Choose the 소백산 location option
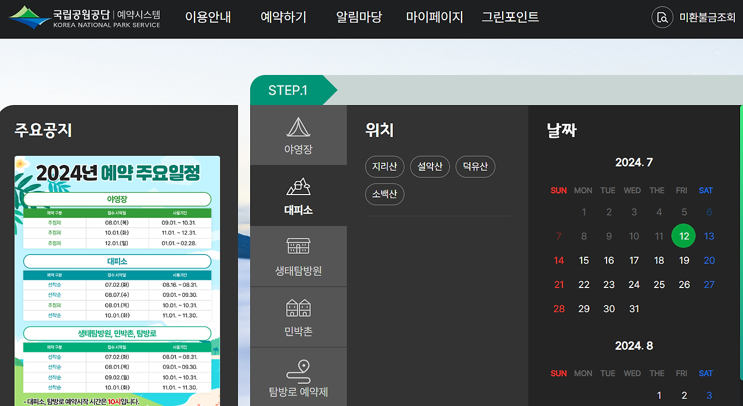Screen dimensions: 743x406 384,194
